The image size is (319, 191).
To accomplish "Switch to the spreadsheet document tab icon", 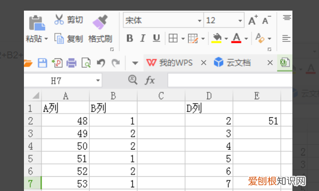I will pyautogui.click(x=284, y=63).
